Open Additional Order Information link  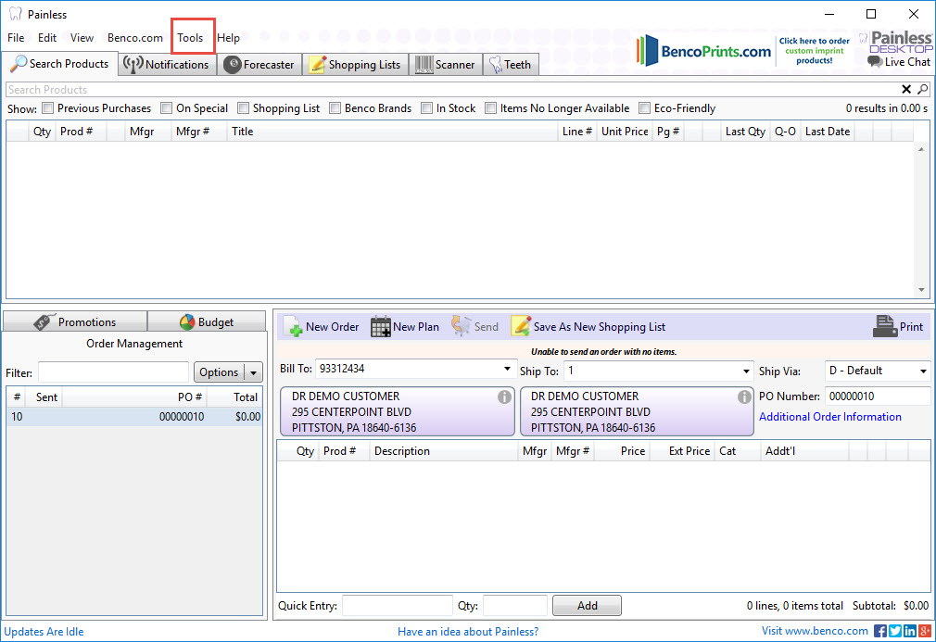click(x=829, y=417)
